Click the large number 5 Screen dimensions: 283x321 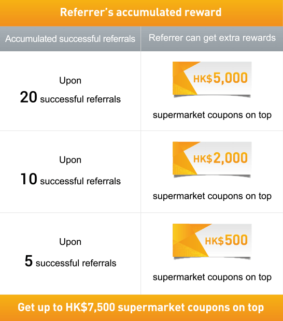[x=29, y=261]
